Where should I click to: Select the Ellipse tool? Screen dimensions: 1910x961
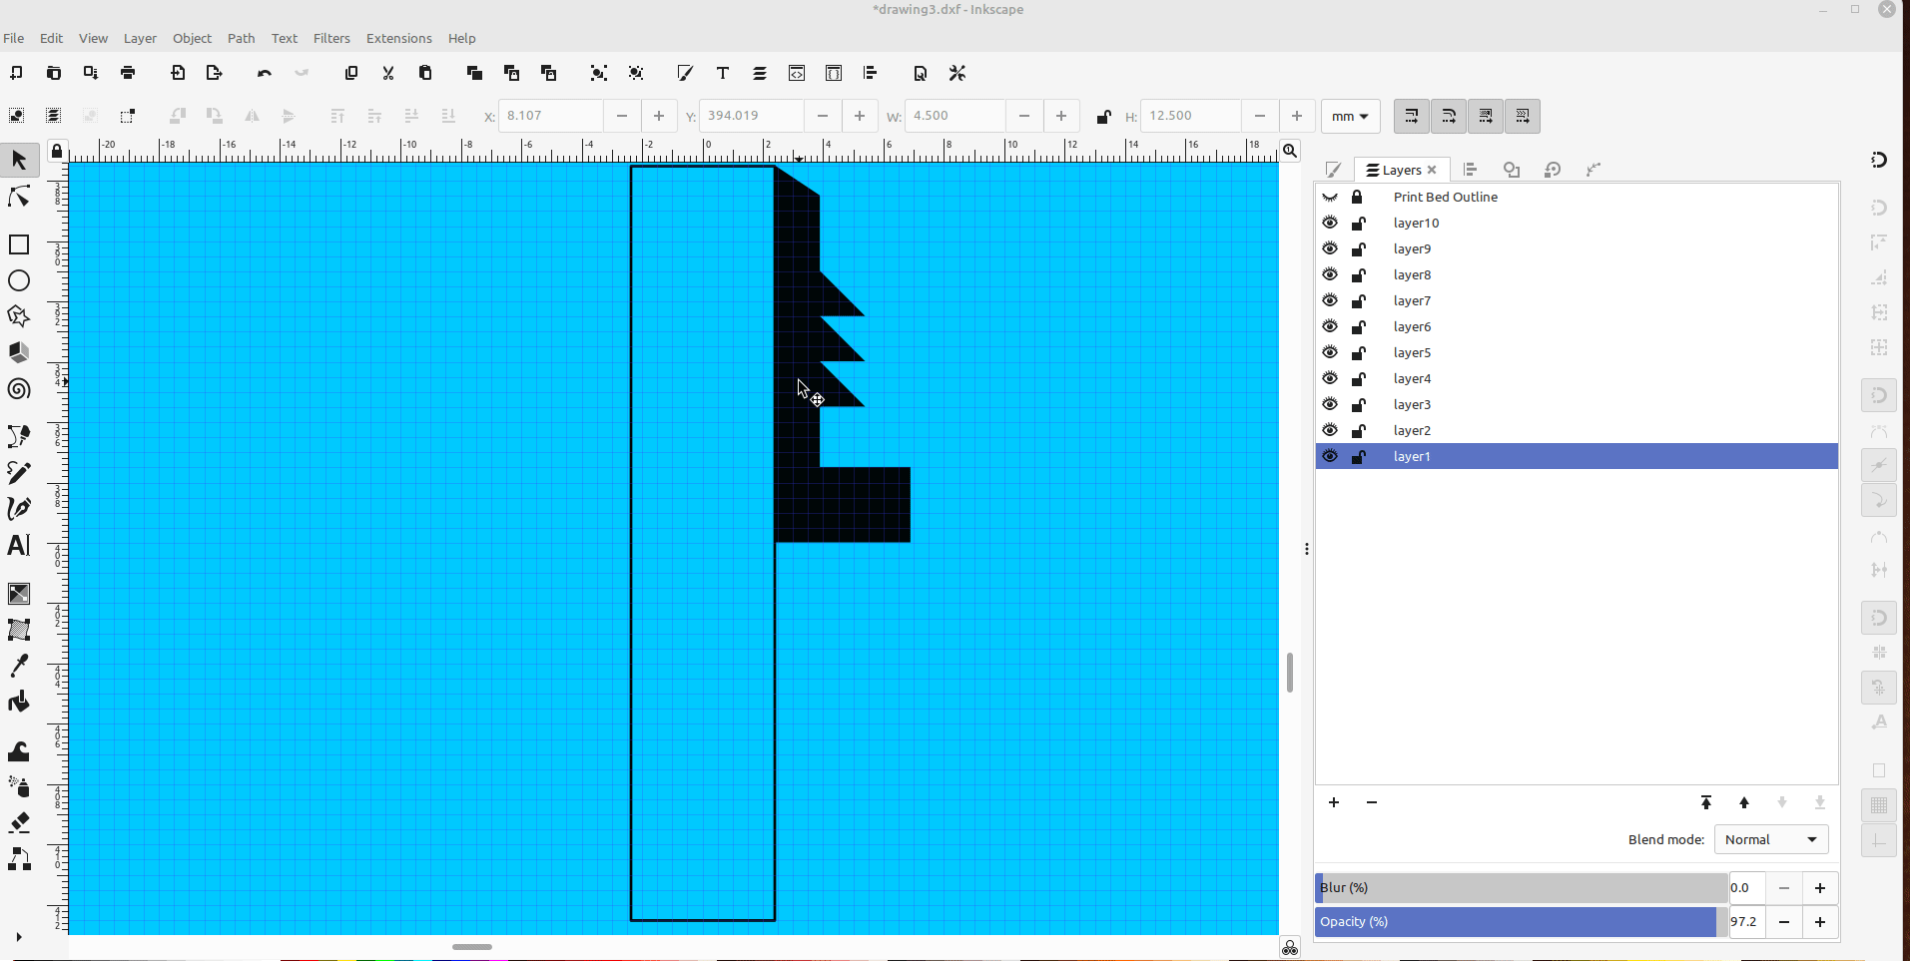click(18, 280)
